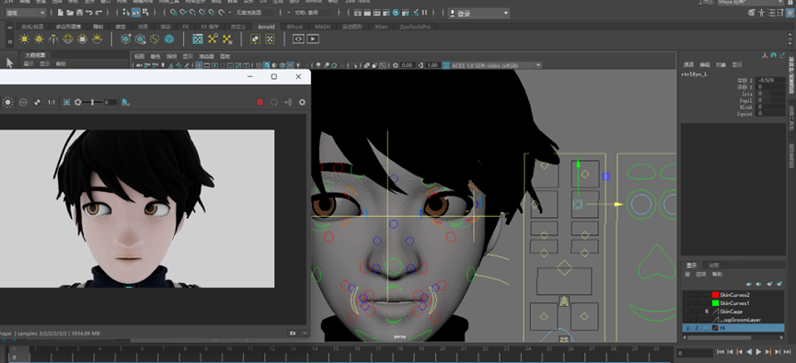Start forward playback on the timeline
Screen dimensions: 796x363
[x=758, y=352]
